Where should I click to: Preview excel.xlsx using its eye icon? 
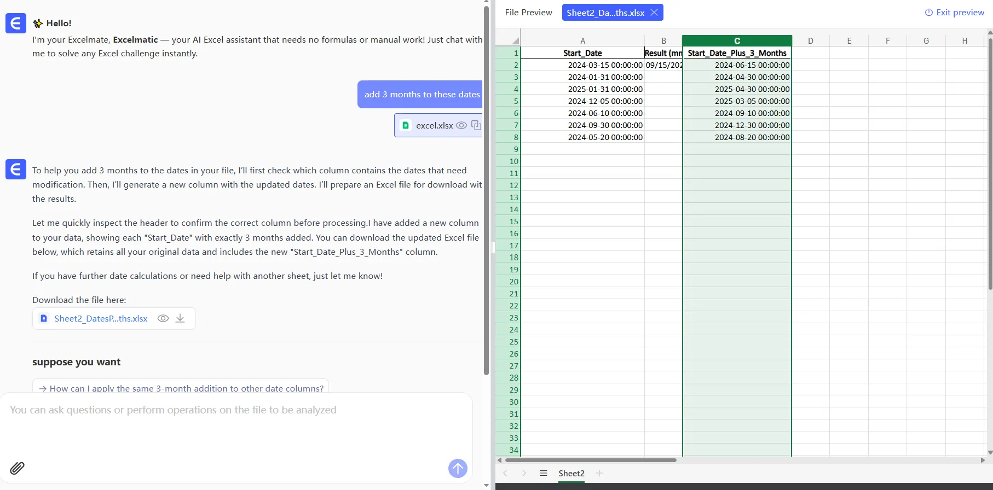click(x=461, y=125)
